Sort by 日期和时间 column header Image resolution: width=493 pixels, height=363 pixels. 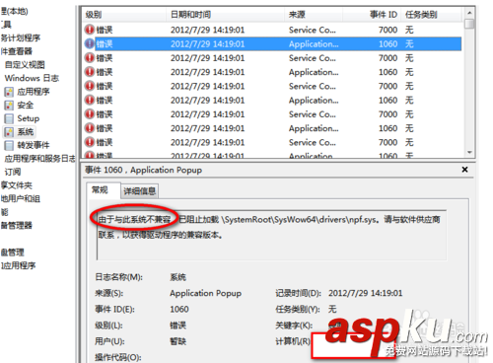225,15
